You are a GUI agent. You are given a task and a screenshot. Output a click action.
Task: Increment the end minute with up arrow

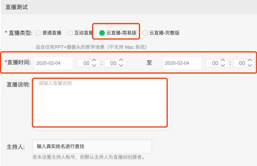[x=250, y=60]
